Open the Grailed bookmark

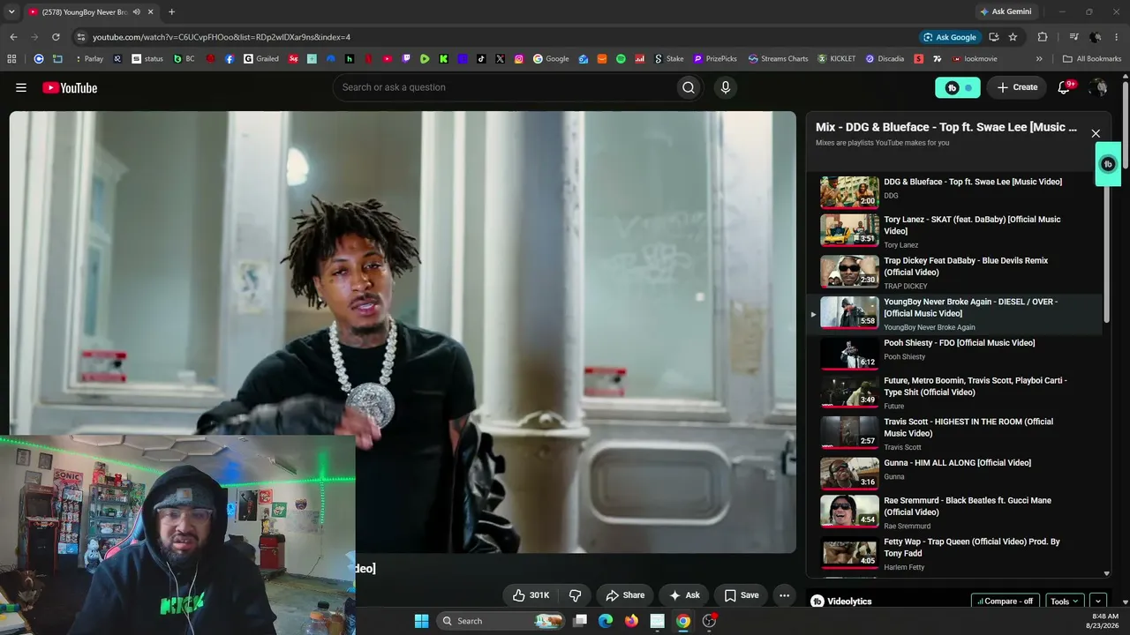click(x=261, y=59)
